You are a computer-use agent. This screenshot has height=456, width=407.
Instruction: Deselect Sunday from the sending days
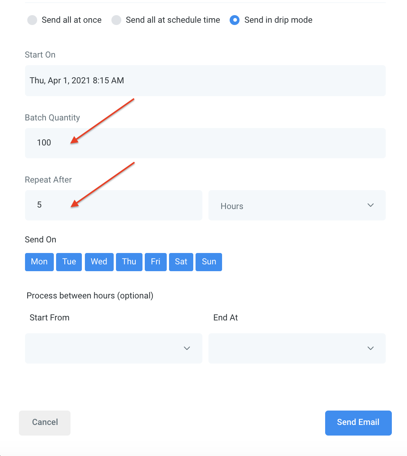pyautogui.click(x=208, y=262)
